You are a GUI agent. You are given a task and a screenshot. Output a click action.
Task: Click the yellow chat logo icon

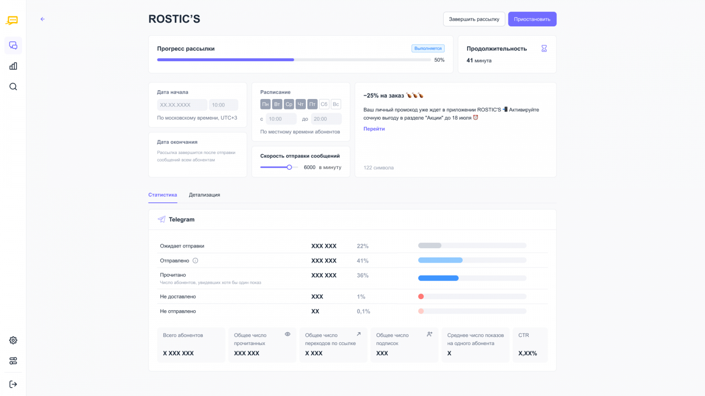click(x=12, y=21)
